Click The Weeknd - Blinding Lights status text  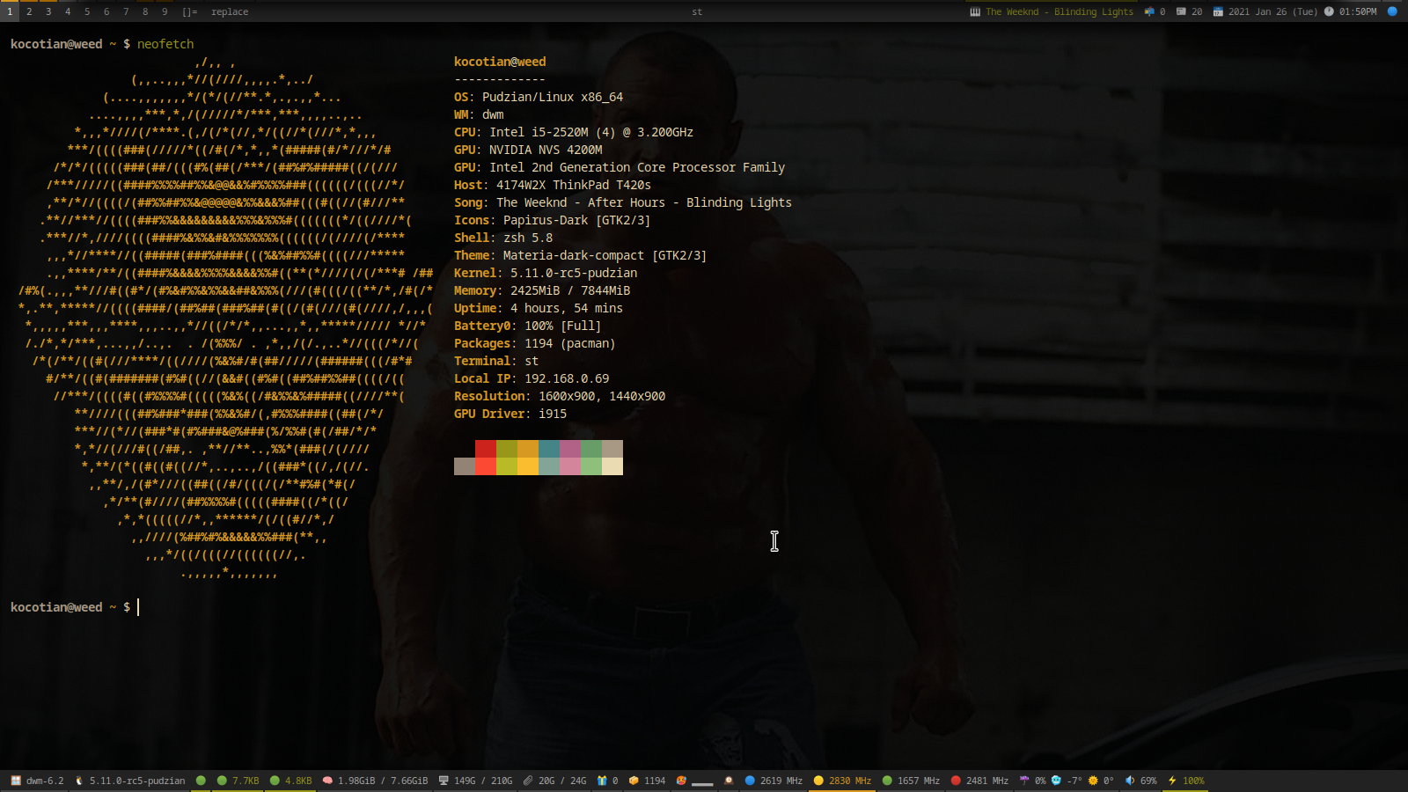click(x=1060, y=11)
